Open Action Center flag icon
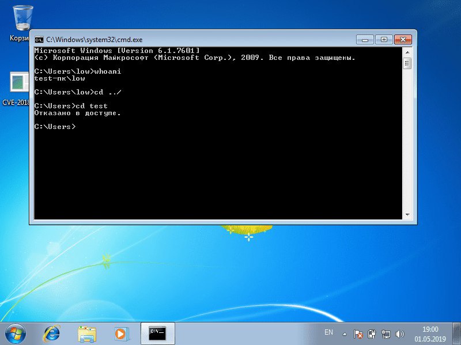The height and width of the screenshot is (345, 461). (x=358, y=334)
